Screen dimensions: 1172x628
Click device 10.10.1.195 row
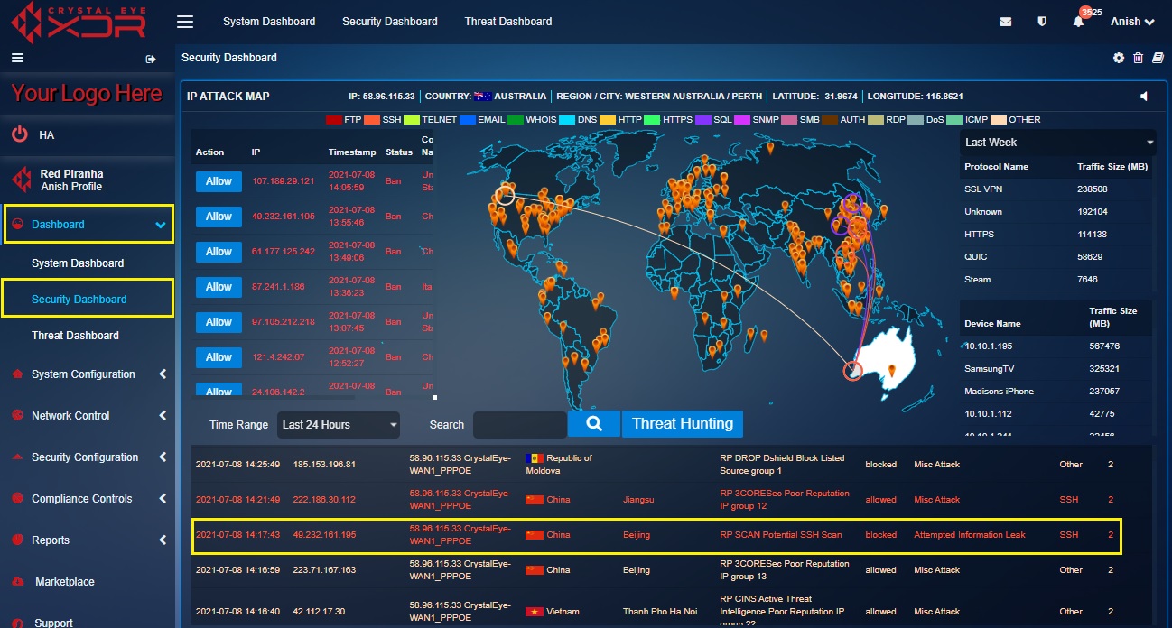pyautogui.click(x=1056, y=346)
